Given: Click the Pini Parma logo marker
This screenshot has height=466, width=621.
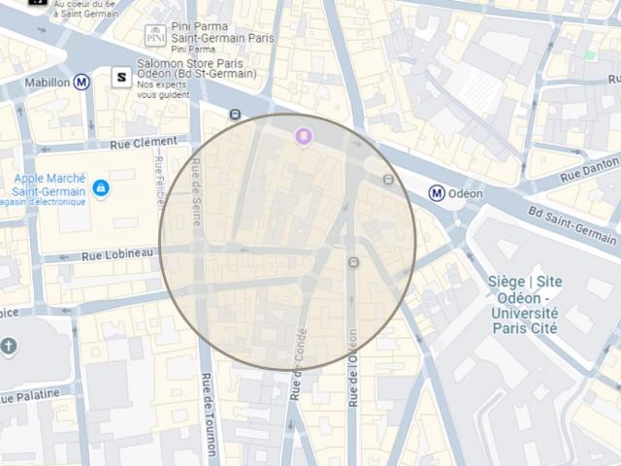Looking at the screenshot, I should 155,36.
